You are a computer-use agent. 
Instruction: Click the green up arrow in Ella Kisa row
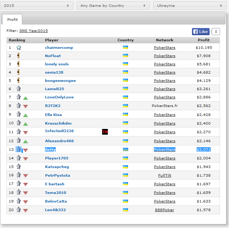(26, 115)
